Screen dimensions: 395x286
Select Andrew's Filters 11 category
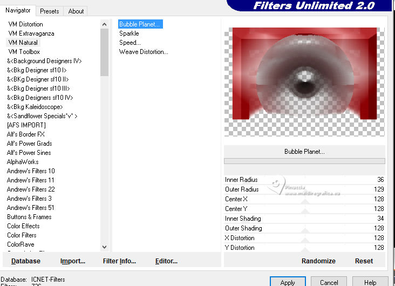point(30,180)
